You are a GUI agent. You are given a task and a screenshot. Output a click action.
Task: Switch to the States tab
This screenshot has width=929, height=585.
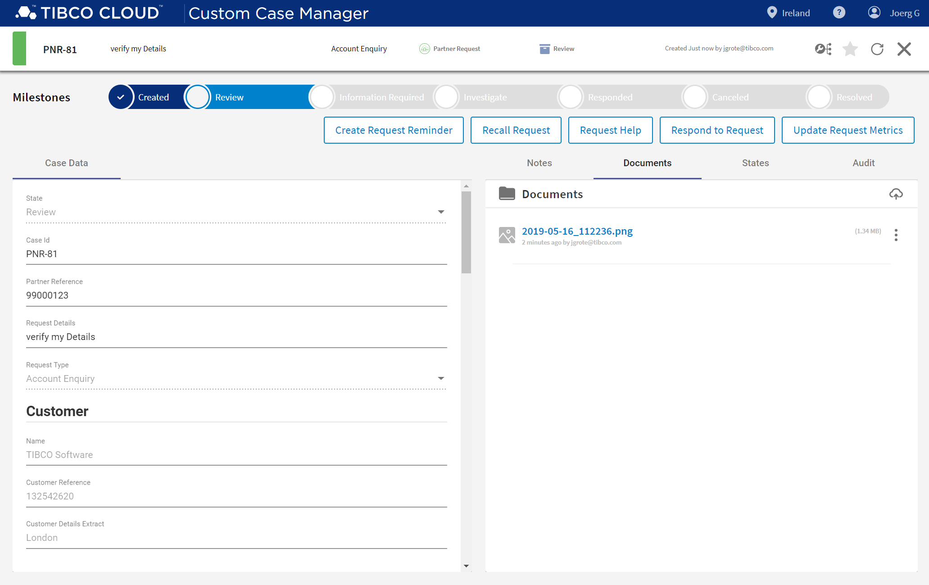[756, 163]
